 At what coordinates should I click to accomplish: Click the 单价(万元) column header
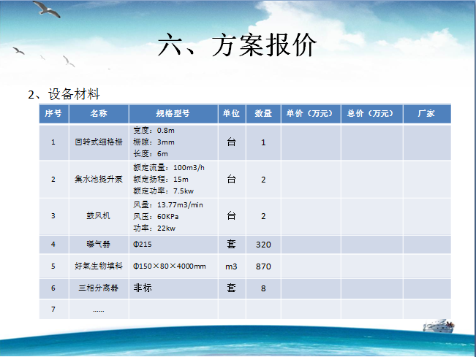click(x=311, y=114)
